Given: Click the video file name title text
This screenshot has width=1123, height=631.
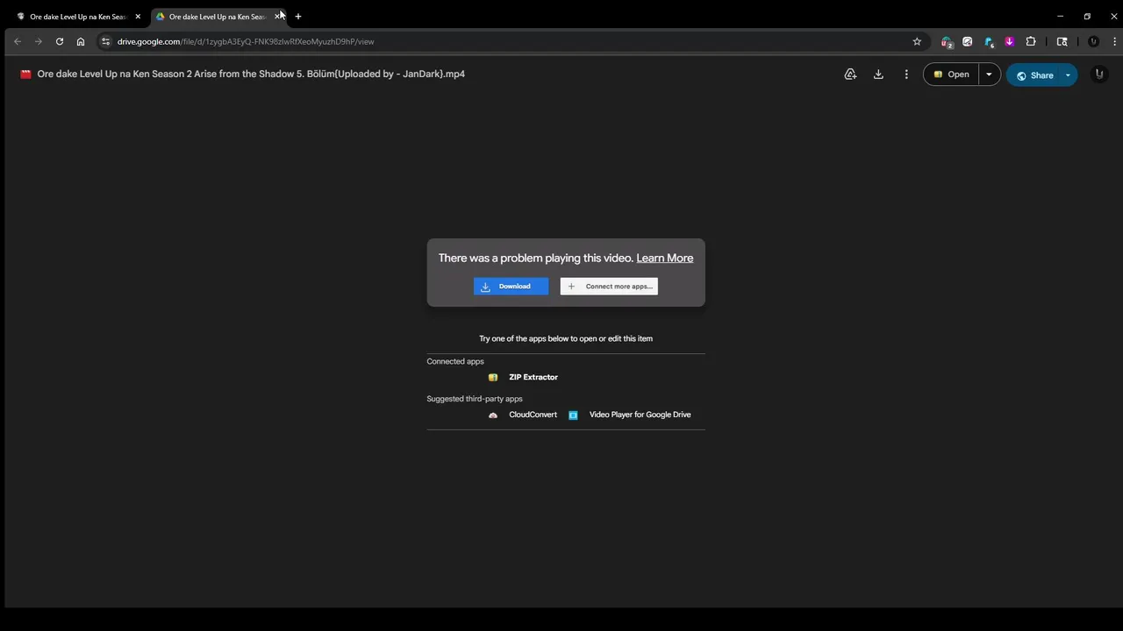Looking at the screenshot, I should click(251, 74).
